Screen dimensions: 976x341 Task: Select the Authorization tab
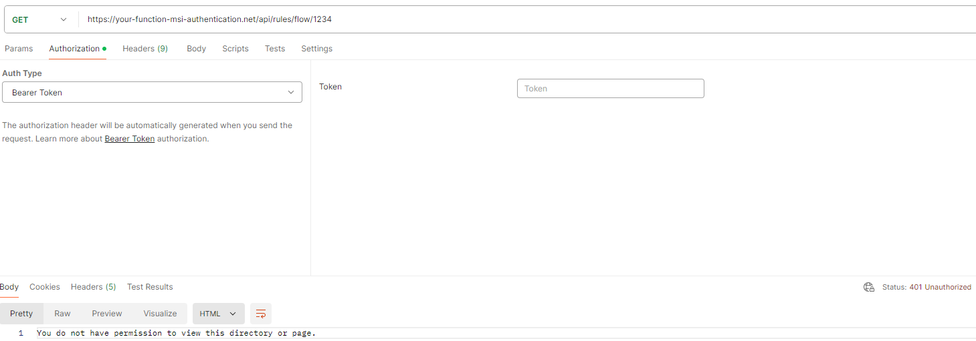74,49
